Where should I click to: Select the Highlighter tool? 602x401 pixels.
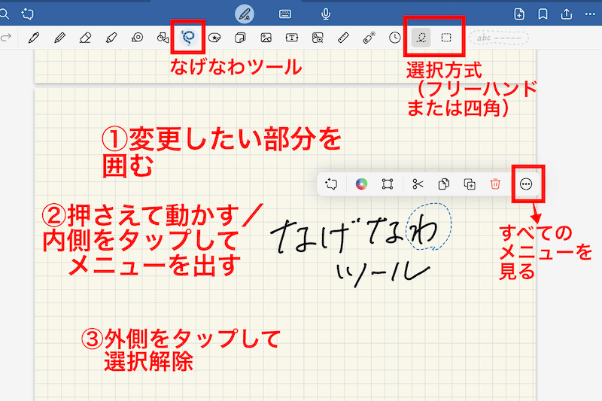pyautogui.click(x=111, y=37)
